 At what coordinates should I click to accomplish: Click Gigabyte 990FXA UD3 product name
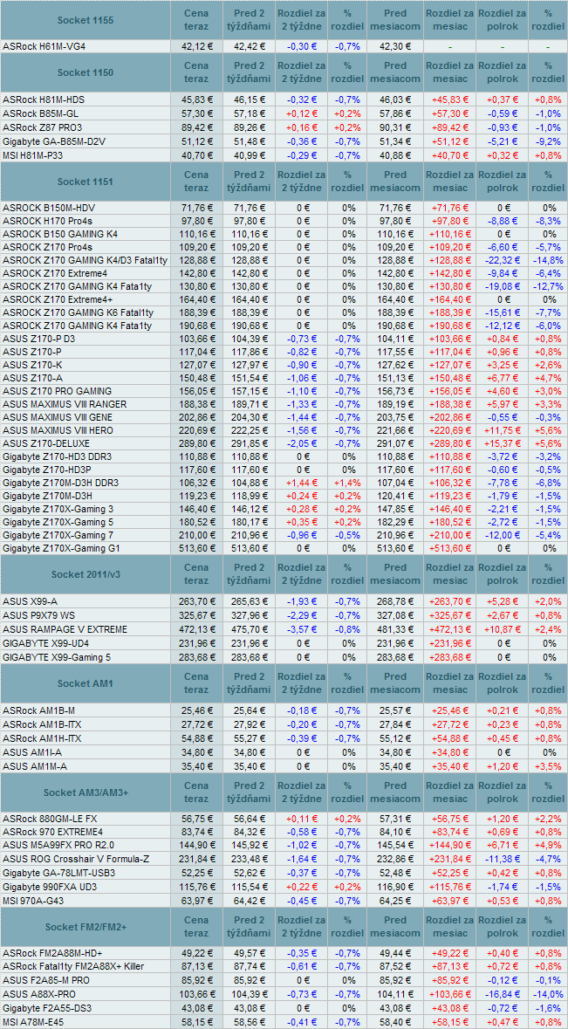(51, 886)
